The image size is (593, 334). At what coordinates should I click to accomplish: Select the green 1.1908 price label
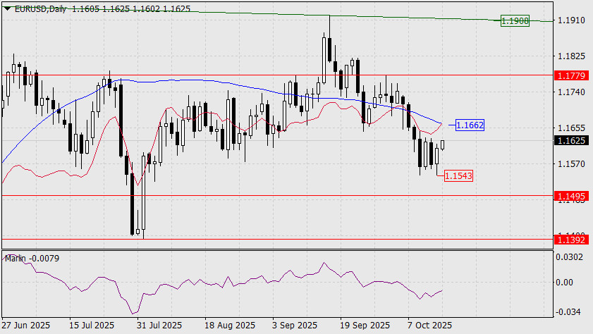point(514,21)
